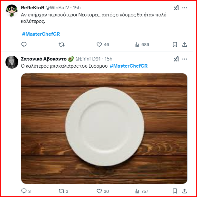Like the tweet with 30 likes
The width and height of the screenshot is (197, 197).
pos(99,191)
